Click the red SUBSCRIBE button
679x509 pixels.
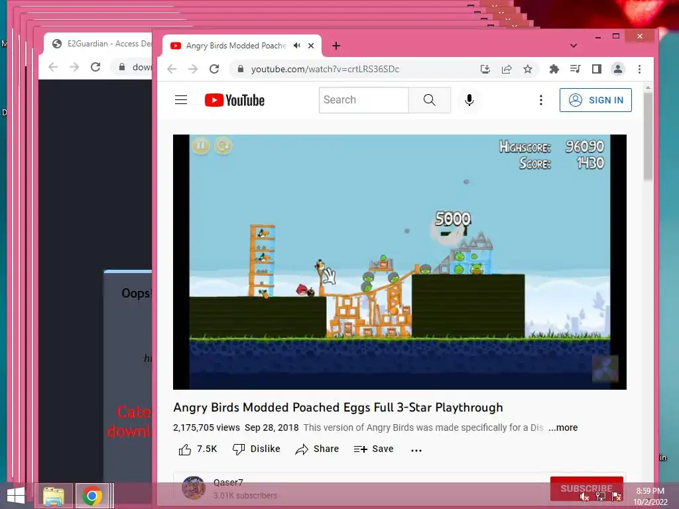586,488
